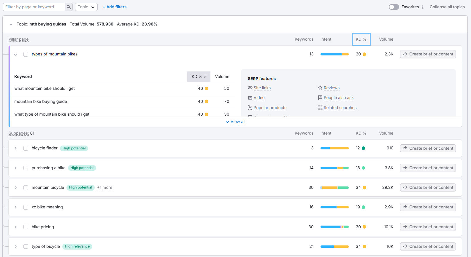Click the KD dot for mountain bike buying guide
471x257 pixels.
tap(207, 101)
